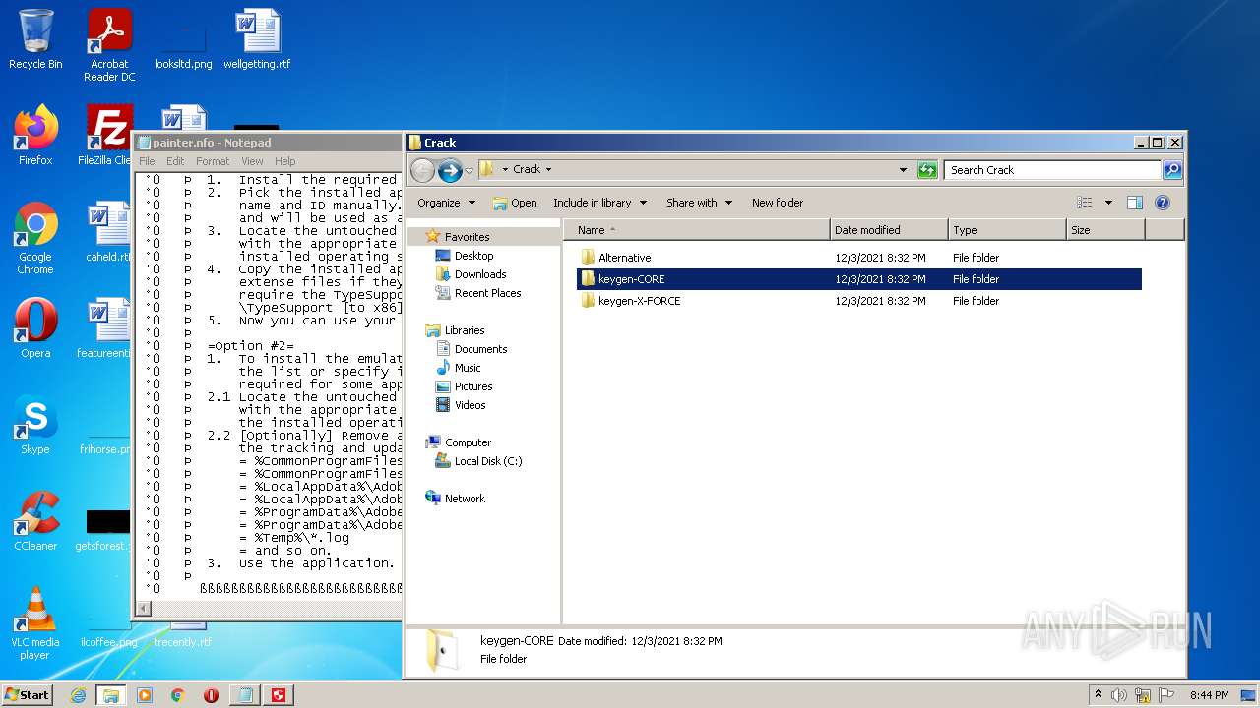
Task: Click the Change your view icon
Action: pos(1085,203)
